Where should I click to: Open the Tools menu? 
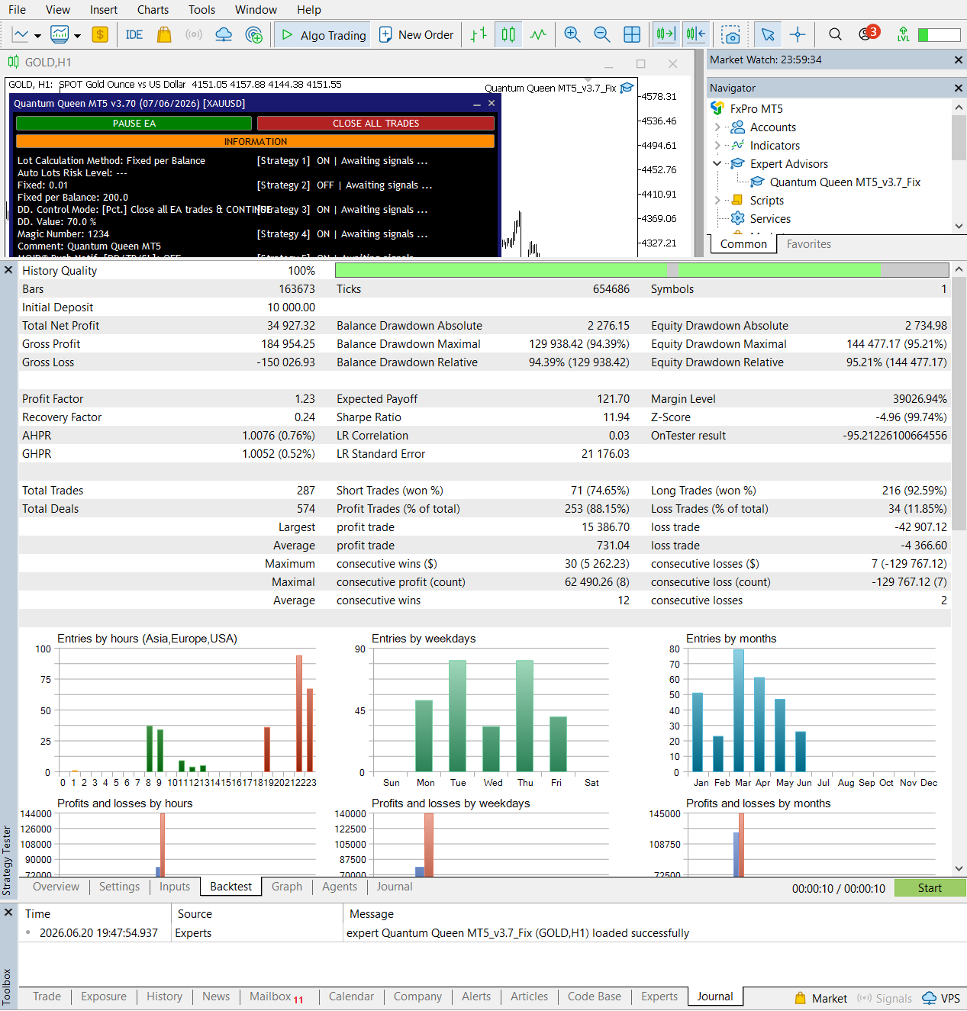[x=201, y=10]
